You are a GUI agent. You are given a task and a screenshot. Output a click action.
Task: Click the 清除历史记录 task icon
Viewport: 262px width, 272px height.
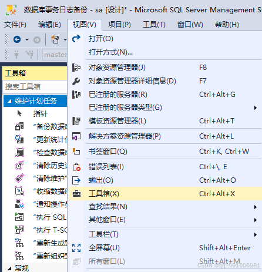tap(19, 165)
